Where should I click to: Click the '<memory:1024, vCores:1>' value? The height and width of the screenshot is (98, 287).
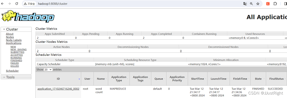click(204, 64)
